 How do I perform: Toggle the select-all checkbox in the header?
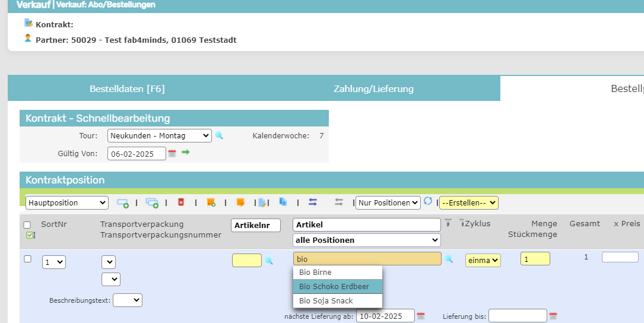(x=27, y=225)
